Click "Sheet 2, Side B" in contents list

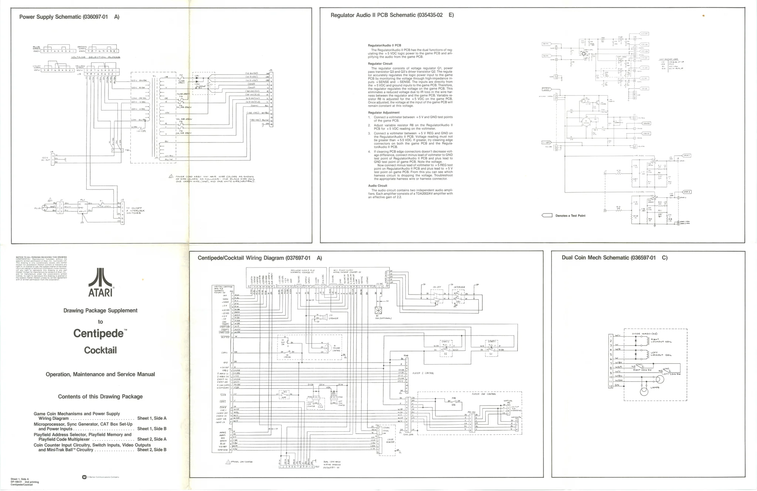click(152, 450)
